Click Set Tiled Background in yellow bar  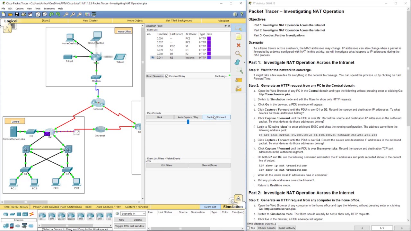(179, 21)
